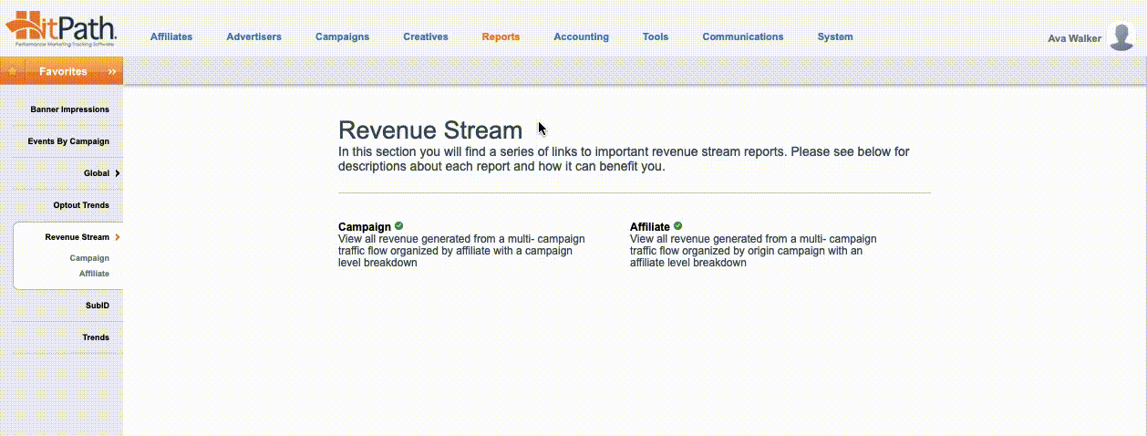Open Banner Impressions report in sidebar
Screen dimensions: 1147x436
pos(69,109)
